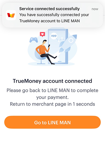The height and width of the screenshot is (158, 105).
Task: Click the red heart like bubble icon
Action: pos(43,34)
